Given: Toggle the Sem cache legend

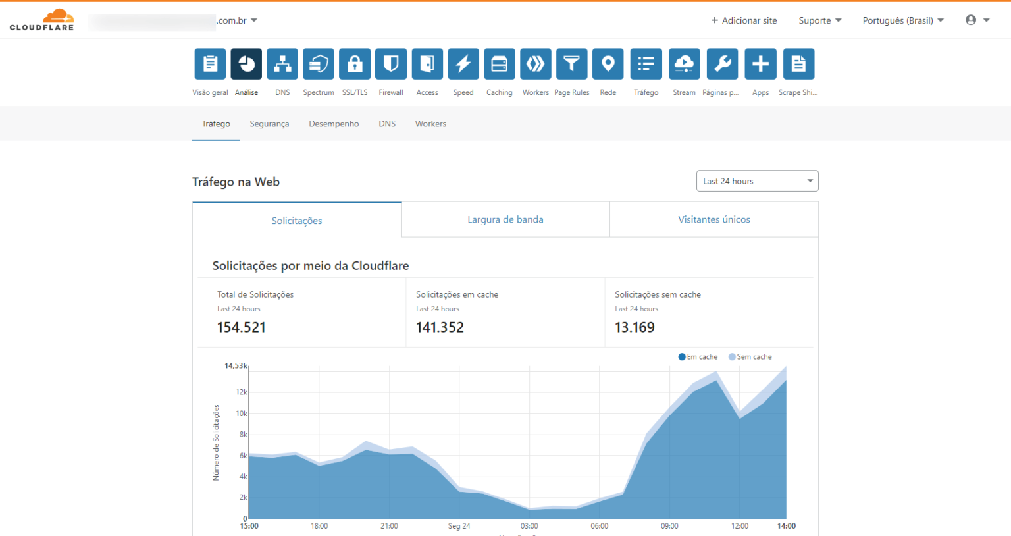Looking at the screenshot, I should coord(750,356).
